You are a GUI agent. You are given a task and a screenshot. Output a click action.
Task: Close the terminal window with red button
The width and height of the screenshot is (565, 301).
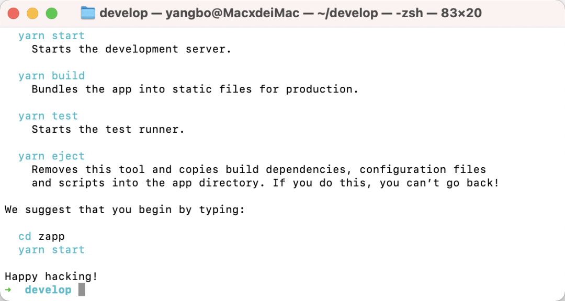13,14
